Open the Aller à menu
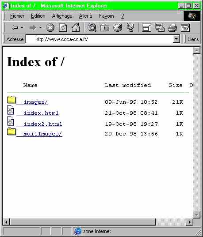 click(x=86, y=16)
